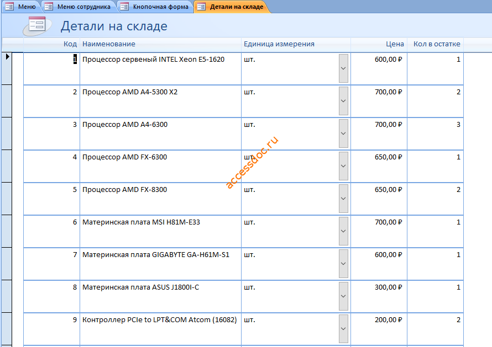Click the form icon on Меню tab
This screenshot has height=347, width=492.
9,7
